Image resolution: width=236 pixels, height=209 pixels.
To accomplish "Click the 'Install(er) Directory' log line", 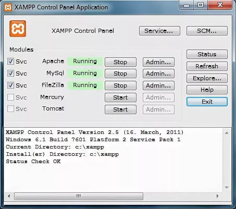I will click(x=62, y=154).
